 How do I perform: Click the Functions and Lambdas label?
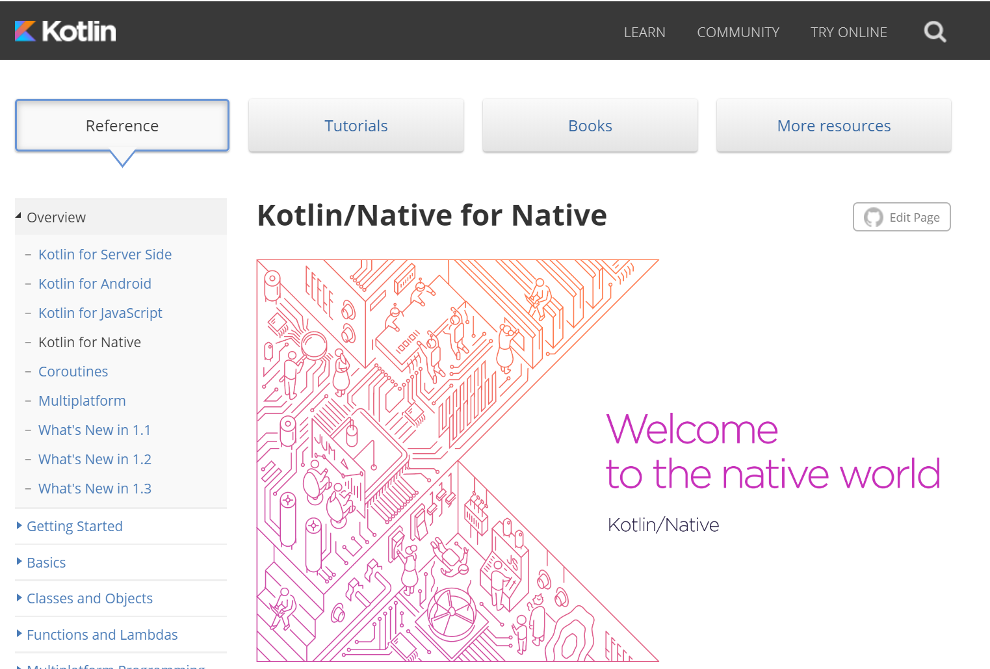tap(102, 635)
